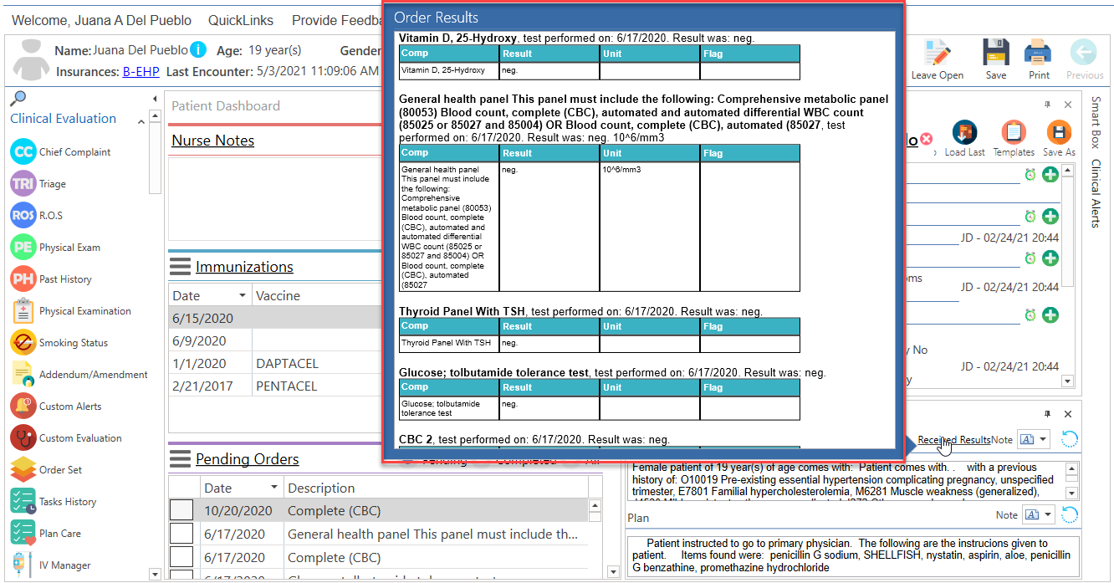Check the box for 6/17/2020 Complete (CBC)
Image resolution: width=1114 pixels, height=583 pixels.
click(181, 557)
